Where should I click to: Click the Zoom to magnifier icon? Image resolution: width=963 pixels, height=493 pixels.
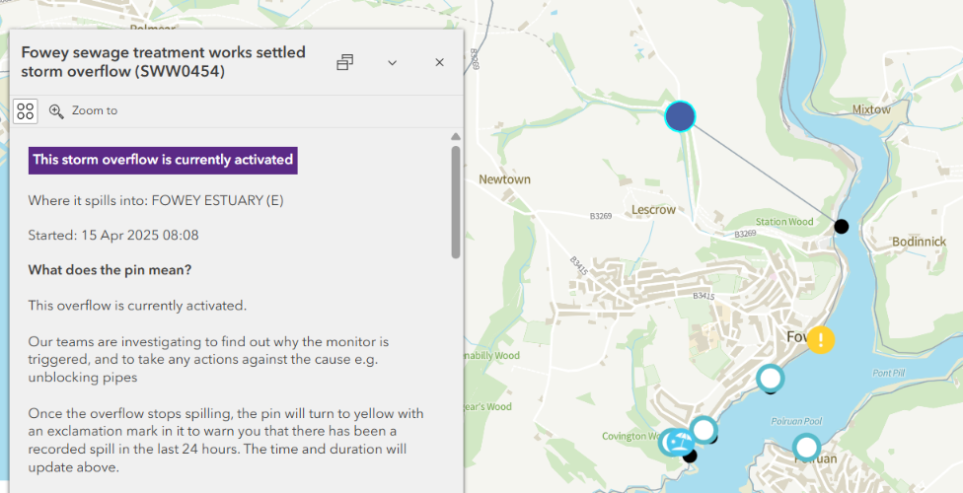click(56, 111)
